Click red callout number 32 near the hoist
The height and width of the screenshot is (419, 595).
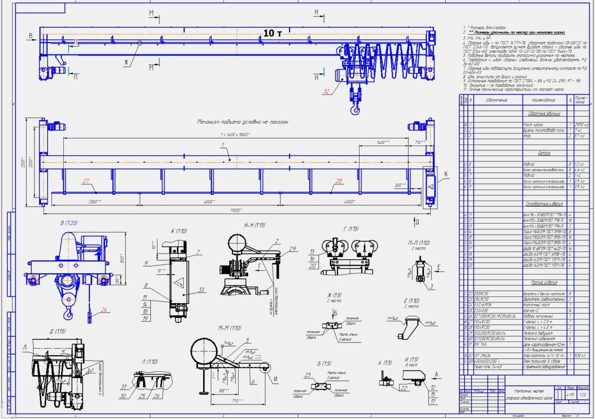point(327,91)
